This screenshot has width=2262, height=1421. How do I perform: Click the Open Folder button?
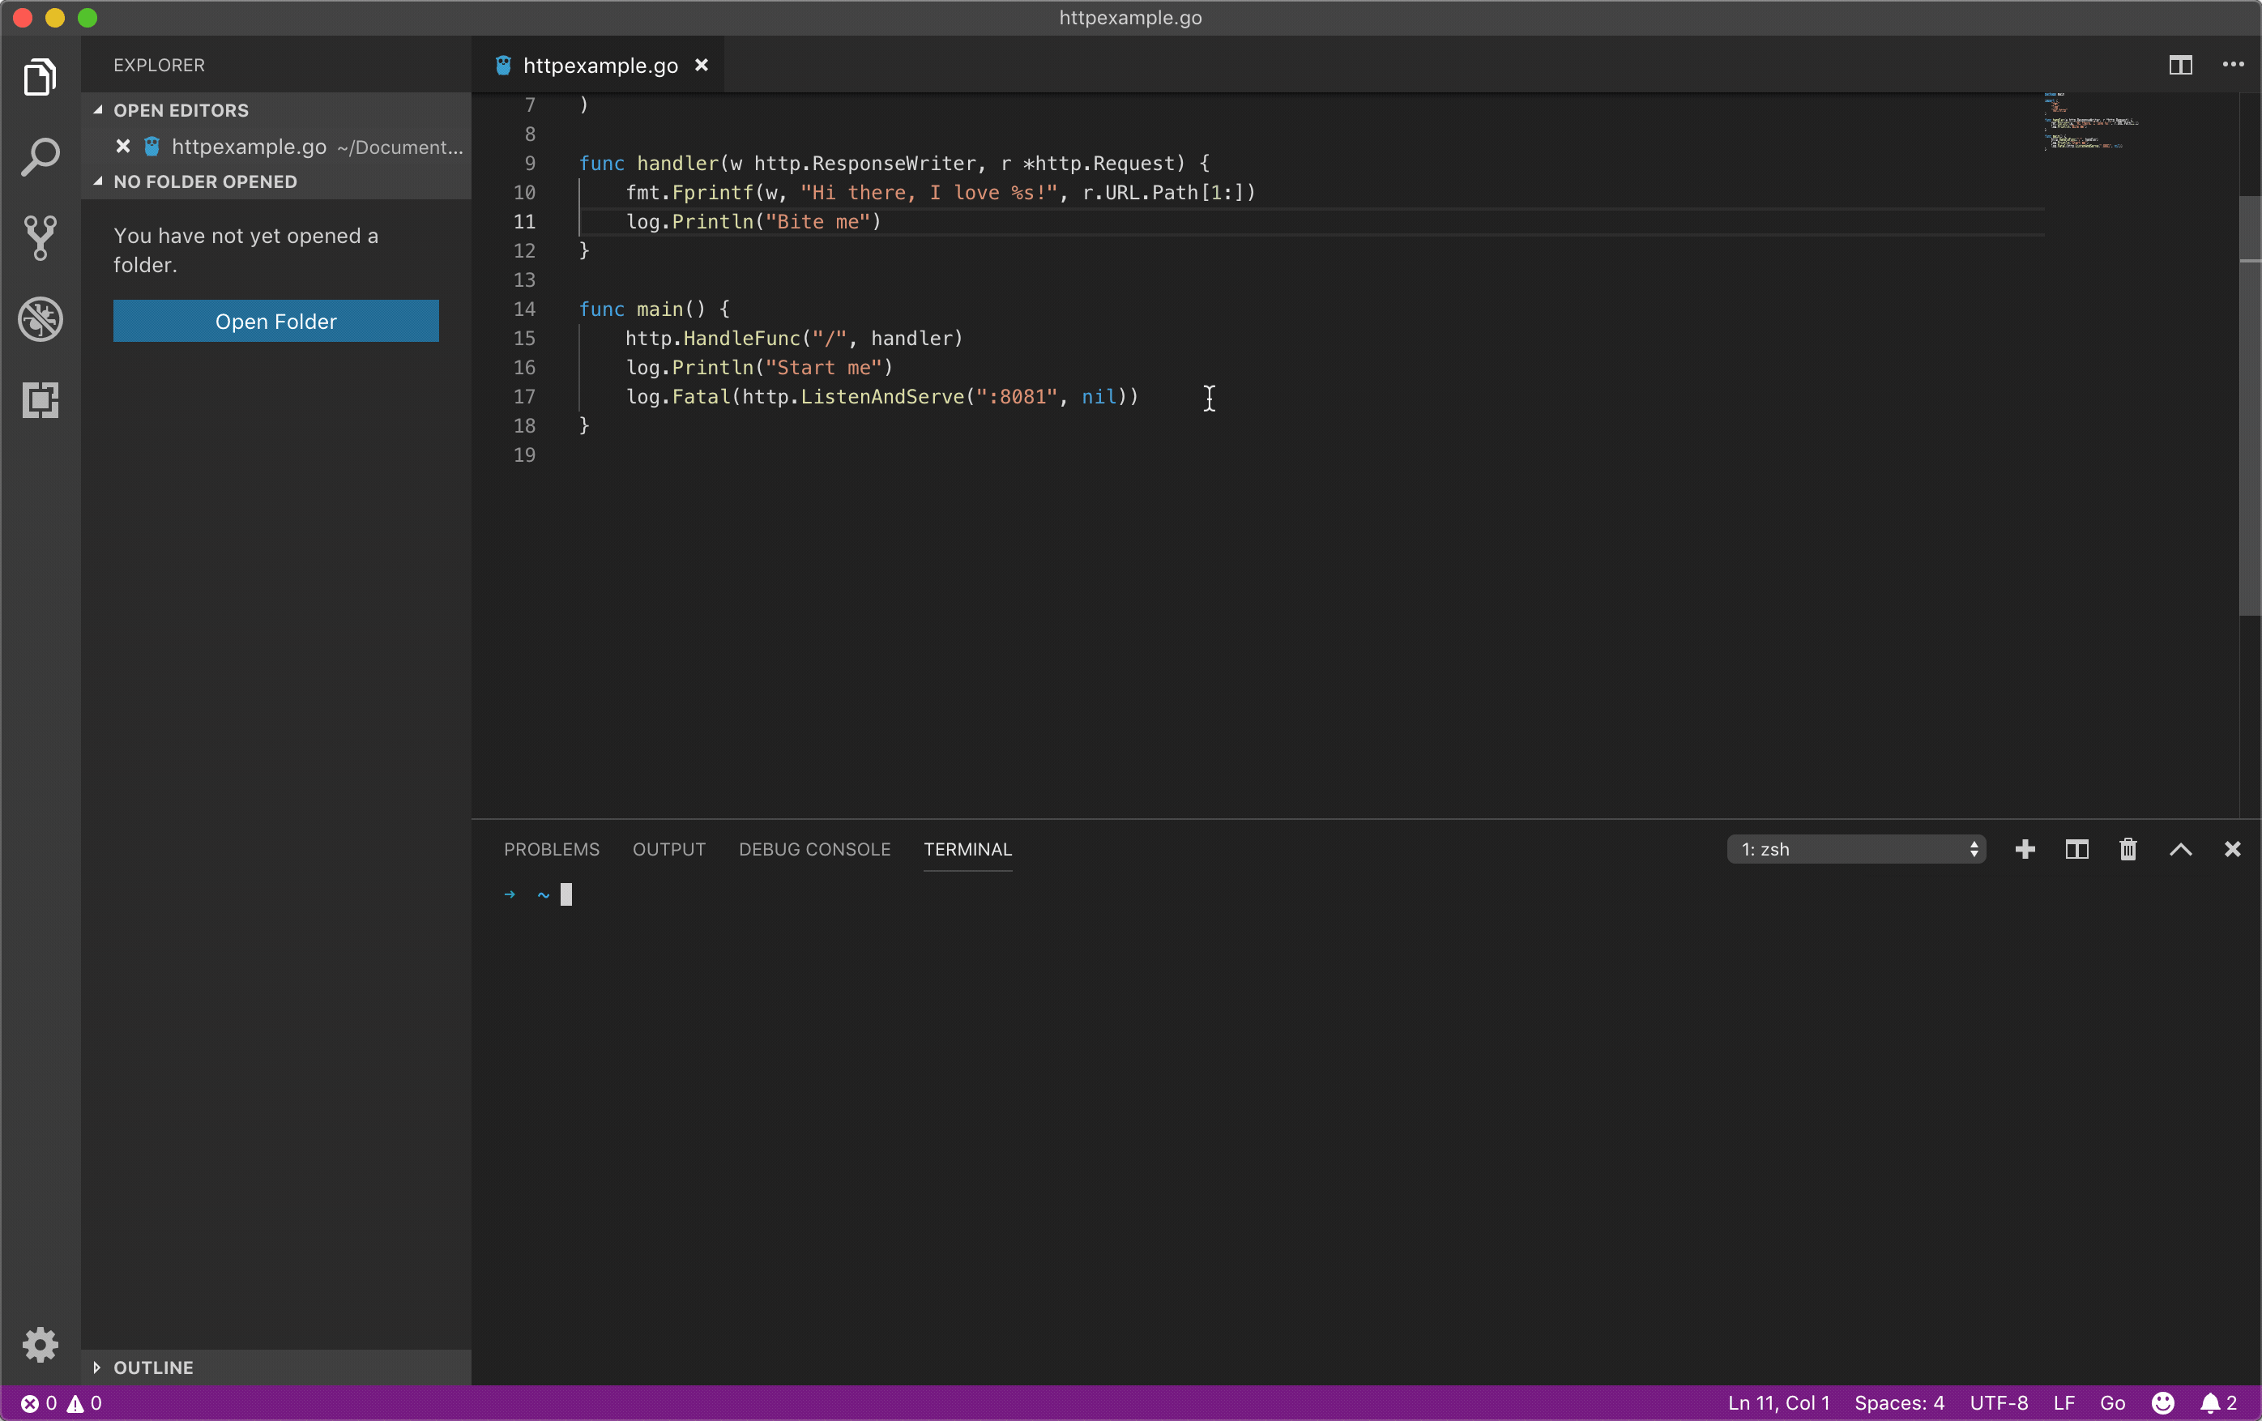[x=275, y=321]
